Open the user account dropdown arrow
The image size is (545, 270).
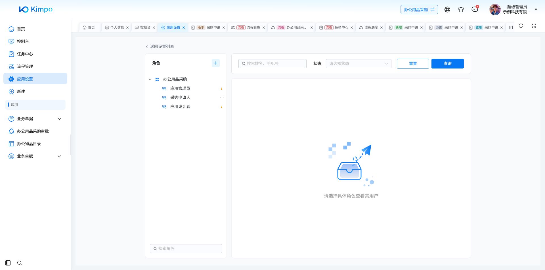point(536,9)
